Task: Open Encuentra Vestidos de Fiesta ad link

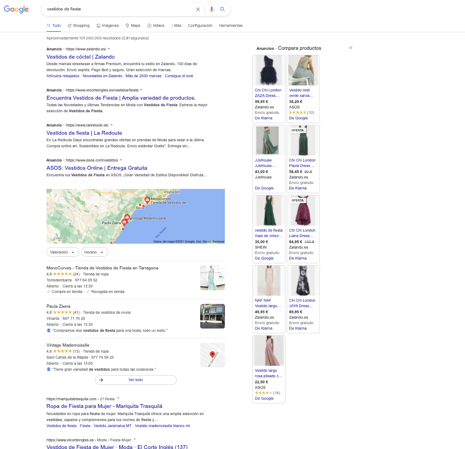Action: click(x=121, y=97)
